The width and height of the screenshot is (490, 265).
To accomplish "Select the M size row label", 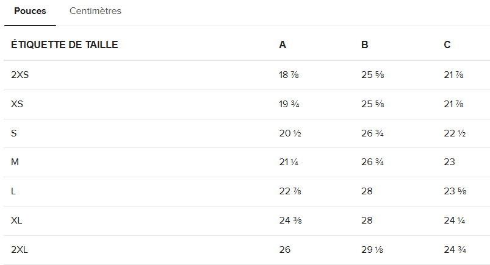I will pyautogui.click(x=15, y=162).
